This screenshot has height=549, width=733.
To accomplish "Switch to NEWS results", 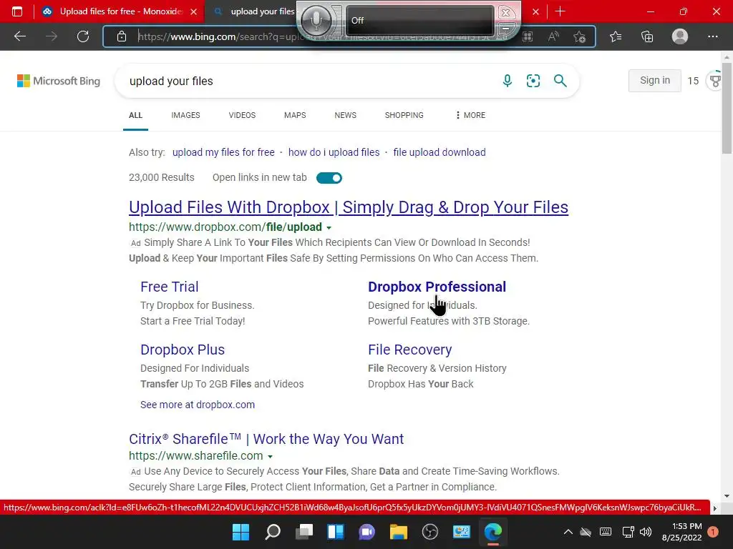I will (346, 115).
